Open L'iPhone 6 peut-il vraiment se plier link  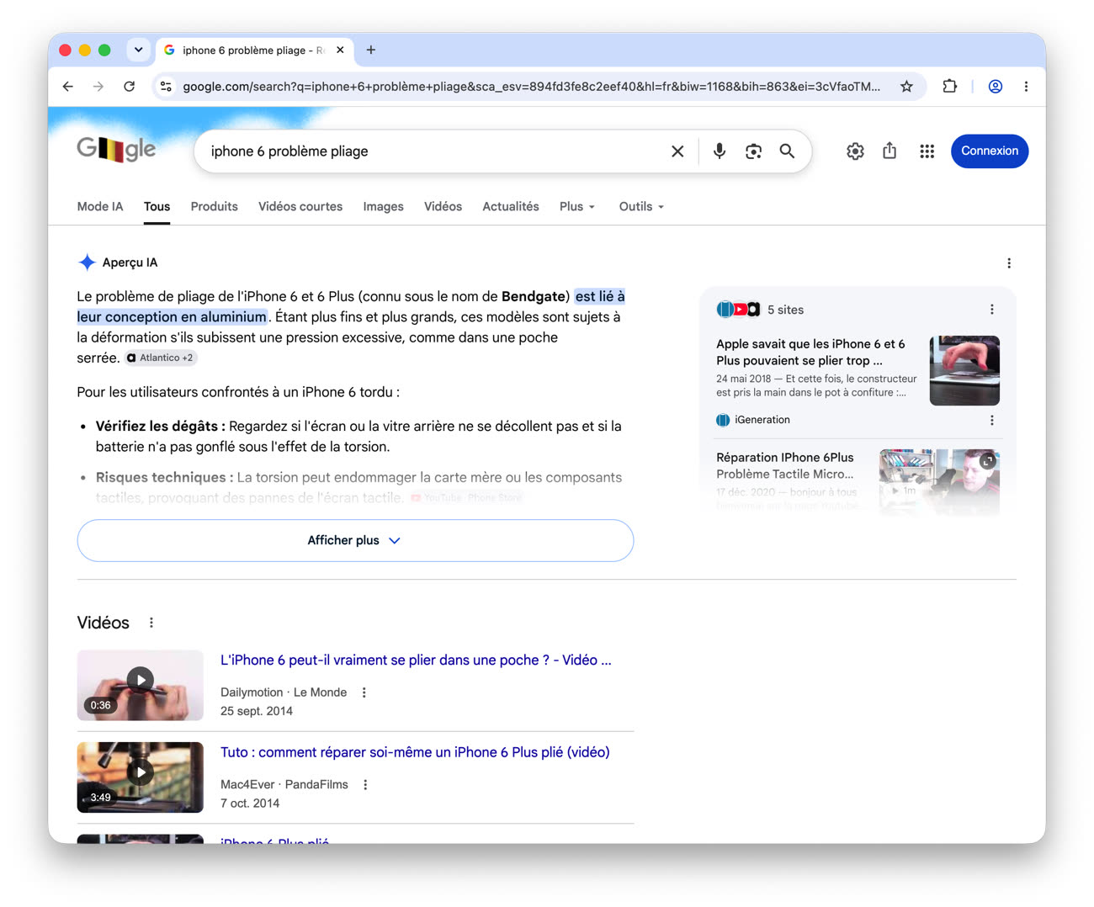[416, 660]
